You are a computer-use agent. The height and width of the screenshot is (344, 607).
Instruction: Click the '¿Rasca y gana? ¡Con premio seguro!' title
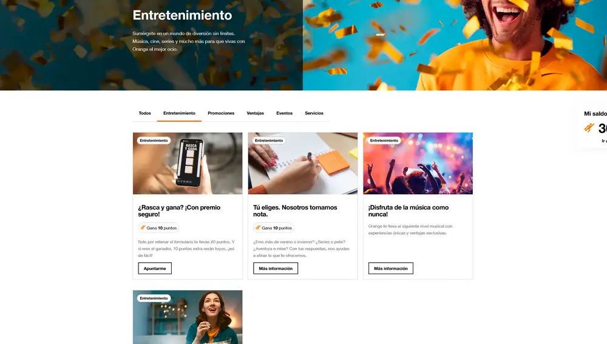(179, 211)
